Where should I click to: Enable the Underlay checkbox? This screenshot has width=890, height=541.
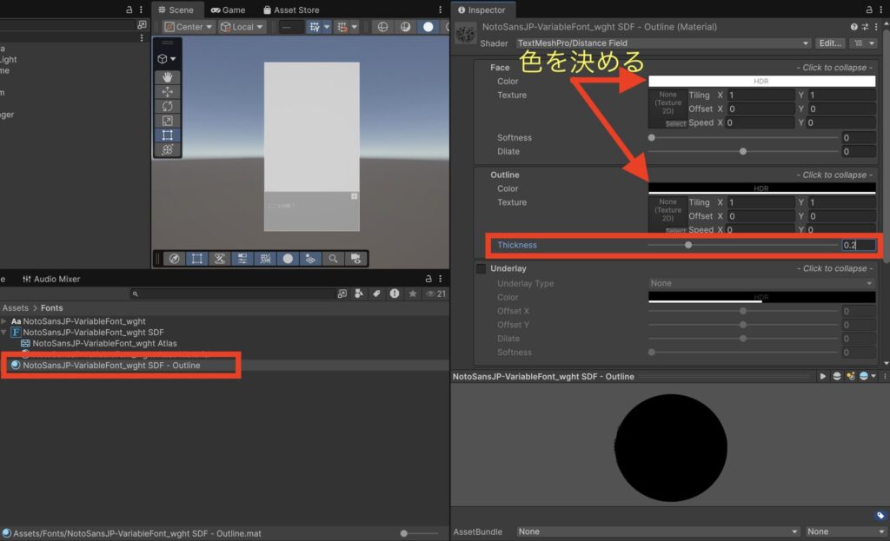(x=482, y=269)
